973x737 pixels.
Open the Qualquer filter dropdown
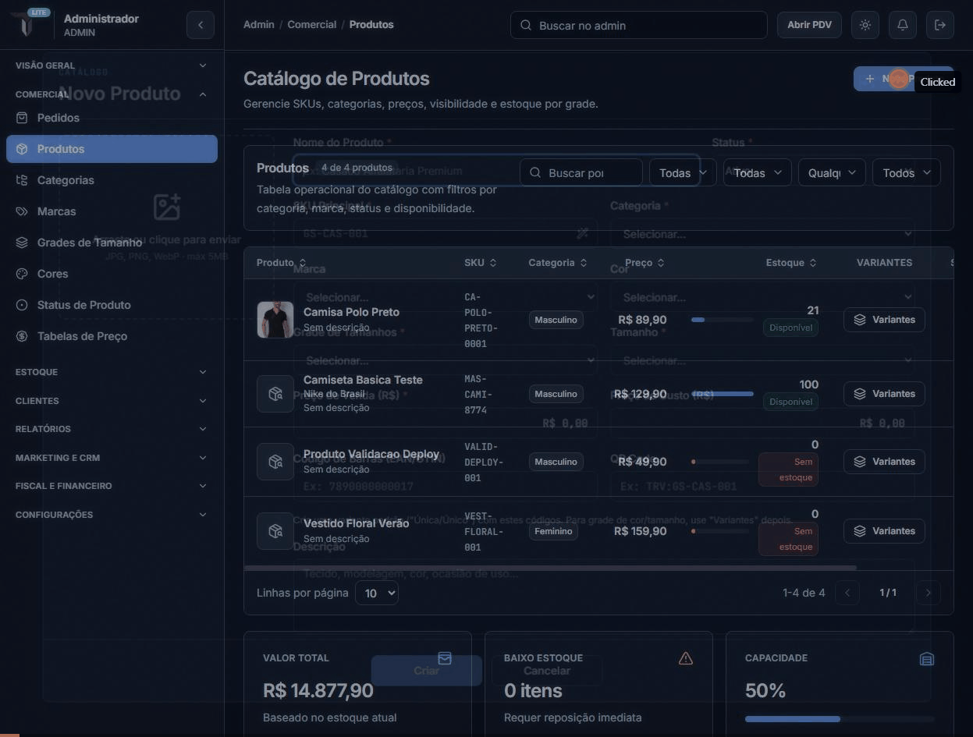pos(832,173)
